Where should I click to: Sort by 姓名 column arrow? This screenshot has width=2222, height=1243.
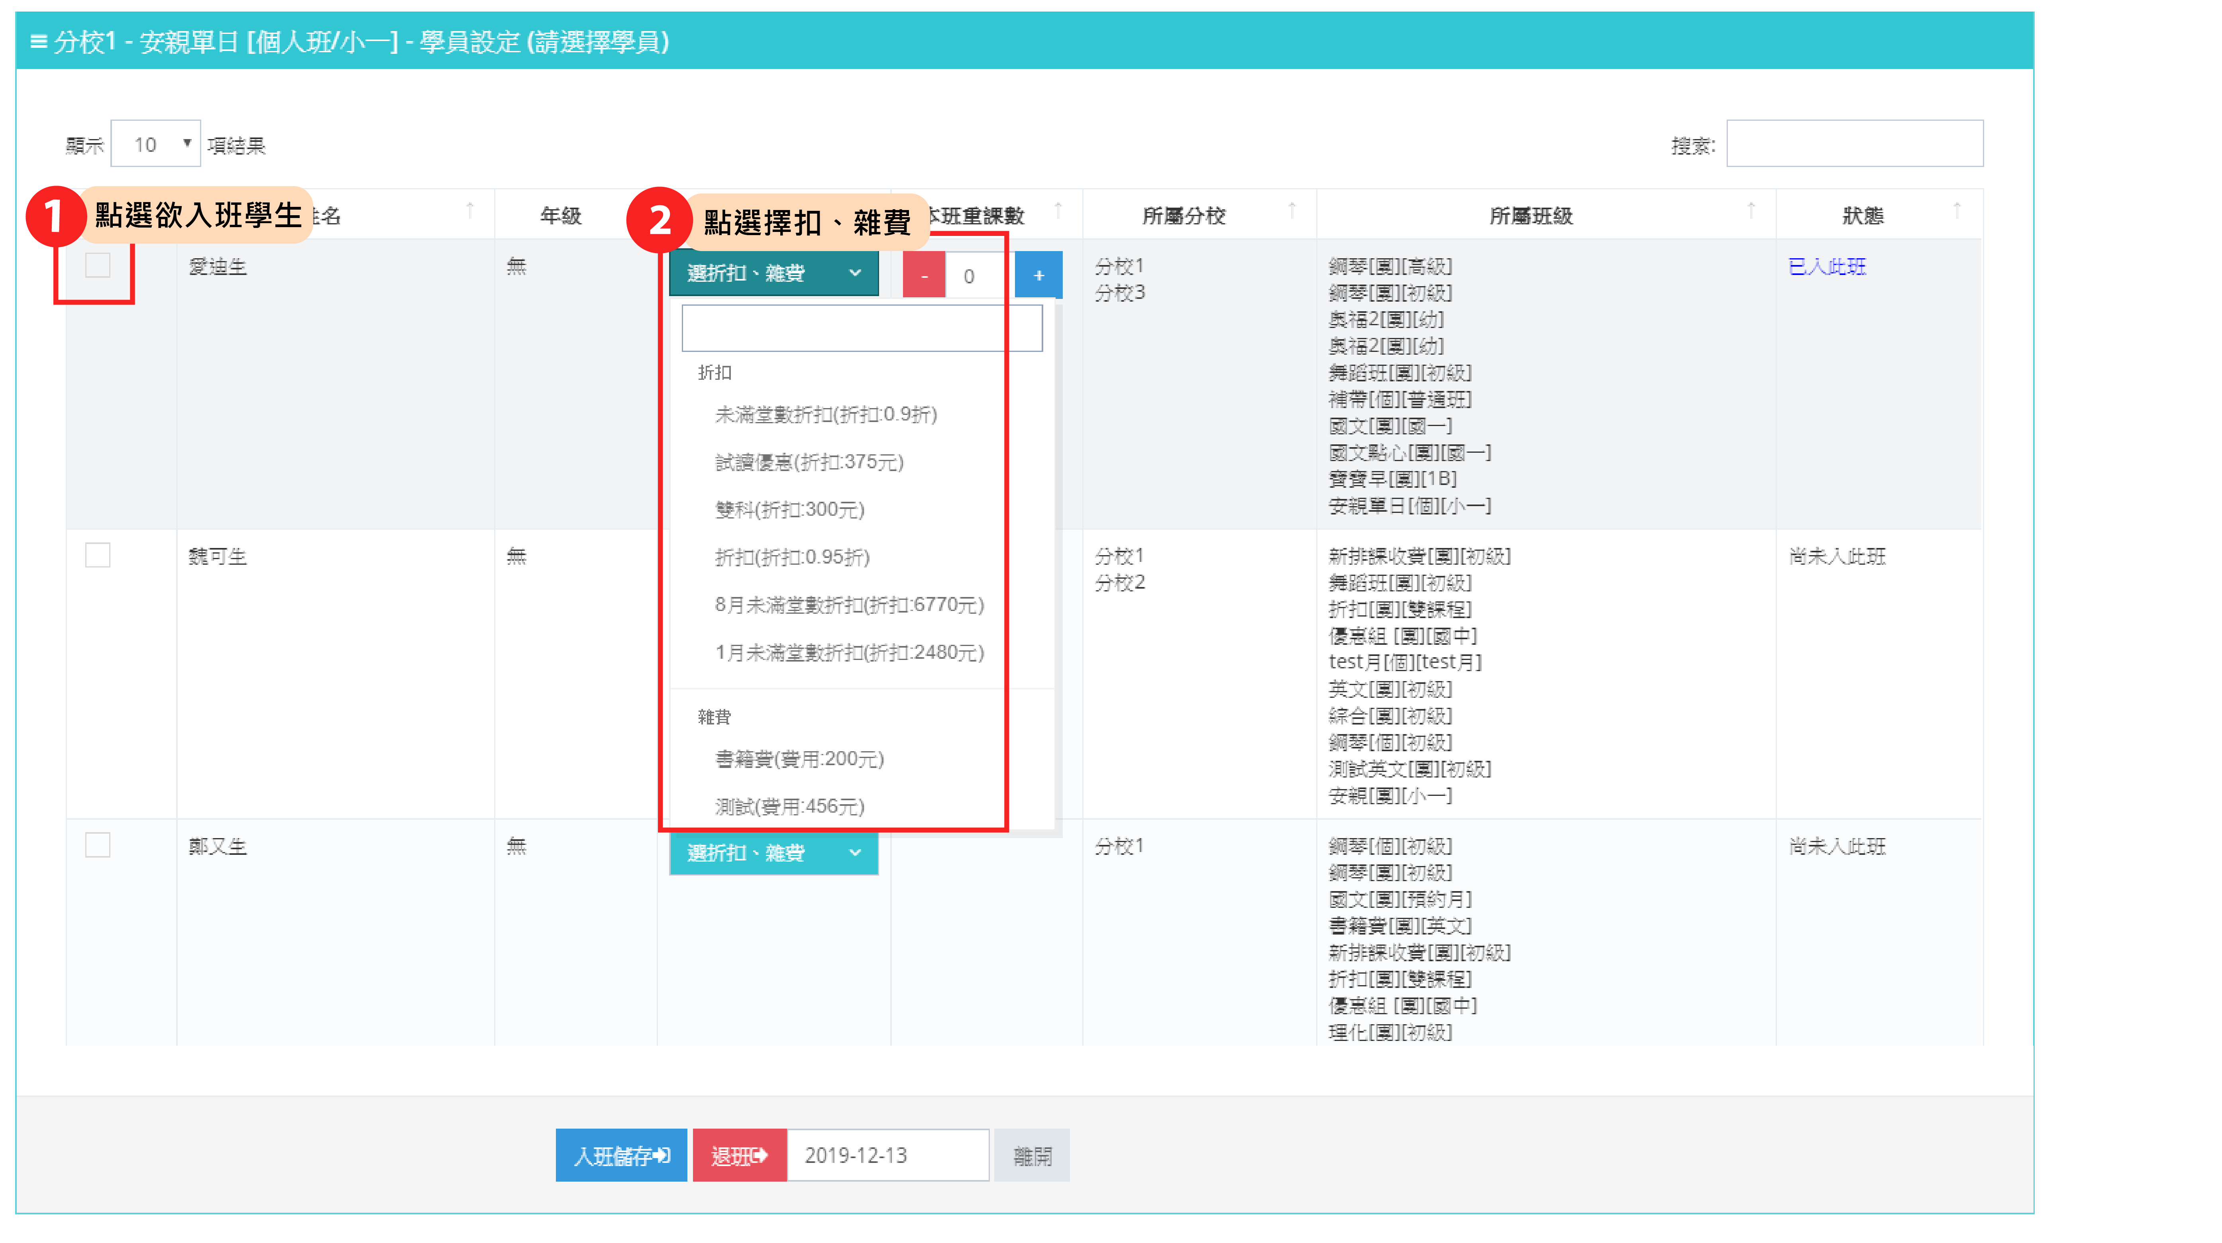[470, 210]
